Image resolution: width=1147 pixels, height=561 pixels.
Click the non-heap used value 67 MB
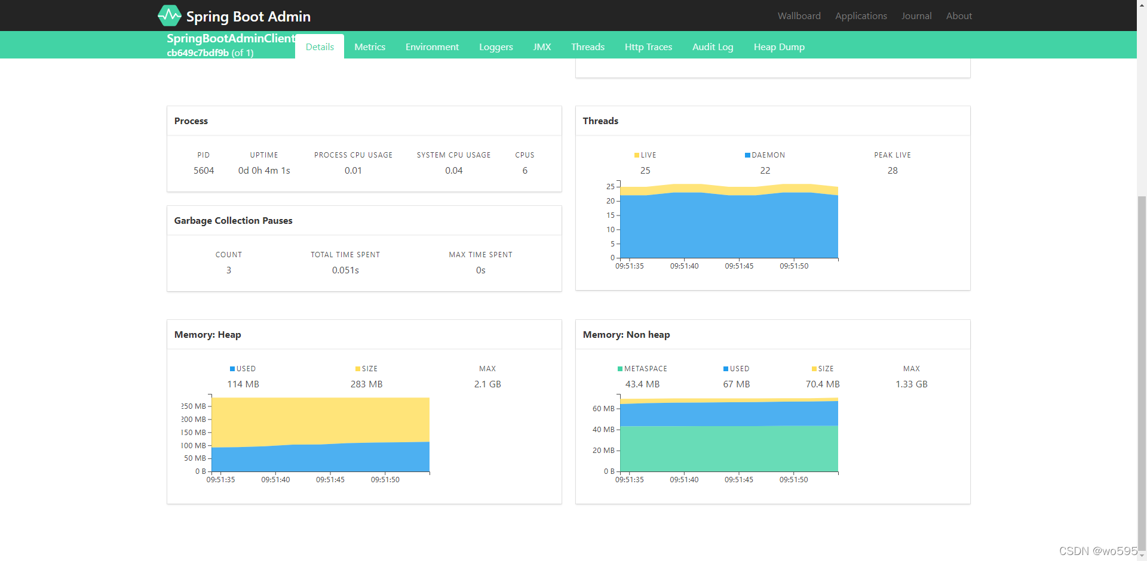737,384
